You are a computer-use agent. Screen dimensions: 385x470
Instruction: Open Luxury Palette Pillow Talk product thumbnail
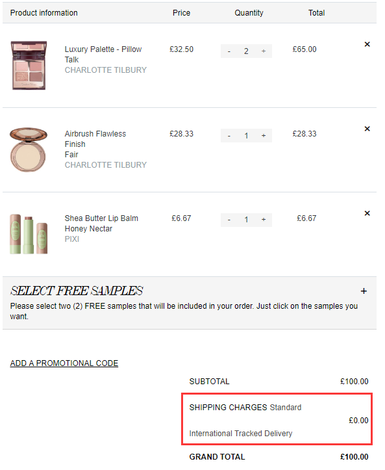tap(29, 66)
